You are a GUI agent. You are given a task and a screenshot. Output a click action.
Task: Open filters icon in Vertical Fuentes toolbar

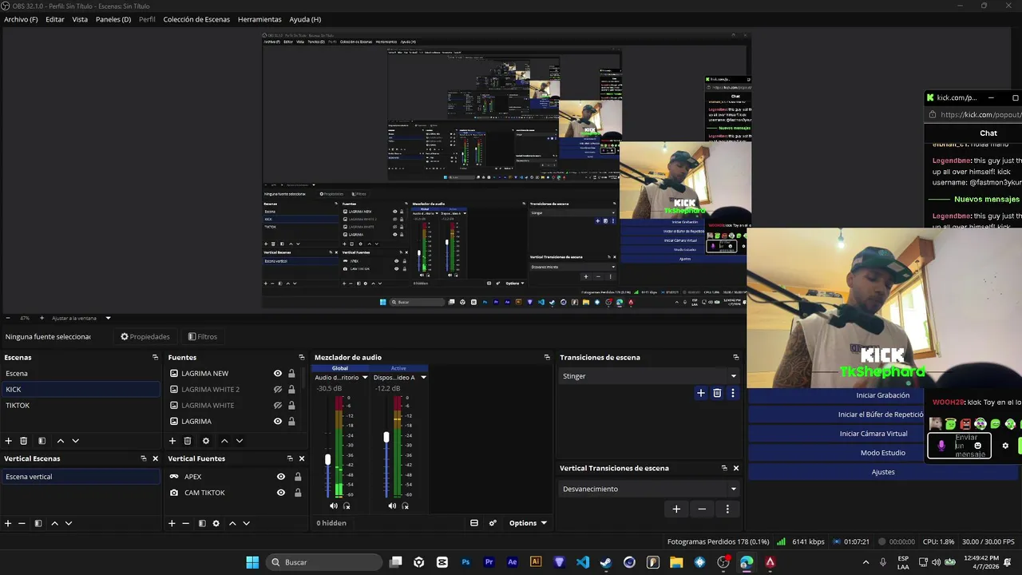click(202, 524)
